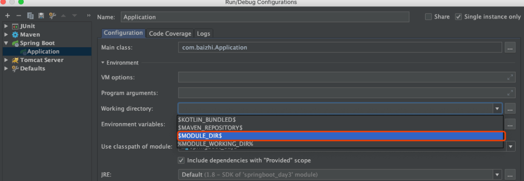The width and height of the screenshot is (524, 181).
Task: Open the edit defaults wrench icon
Action: (x=52, y=16)
